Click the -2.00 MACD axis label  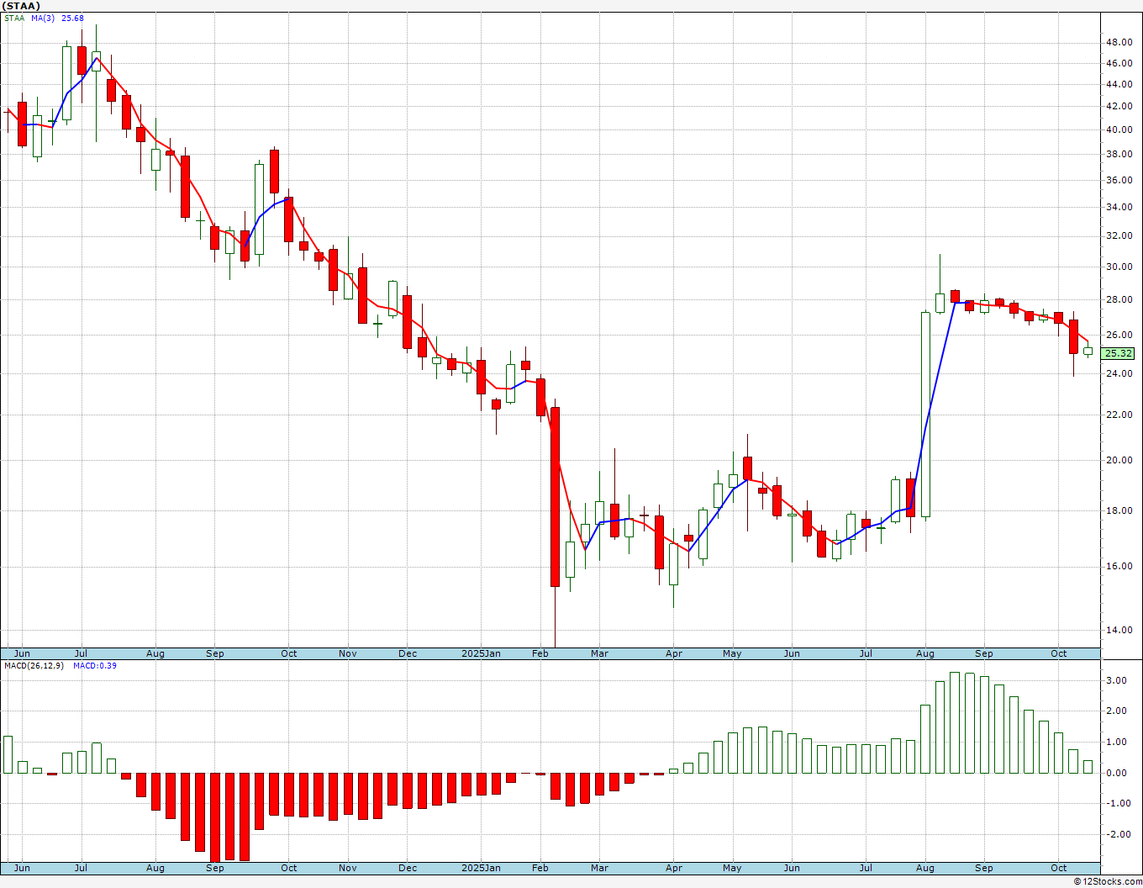pos(1118,834)
